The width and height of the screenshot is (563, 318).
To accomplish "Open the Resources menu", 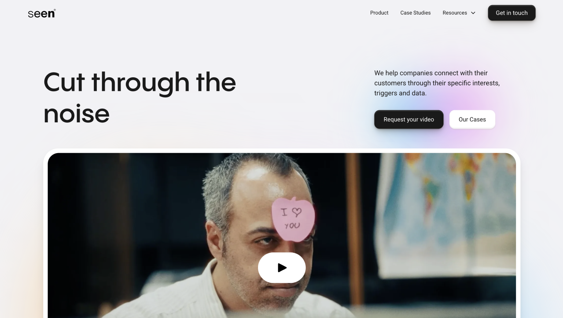I will pos(459,13).
